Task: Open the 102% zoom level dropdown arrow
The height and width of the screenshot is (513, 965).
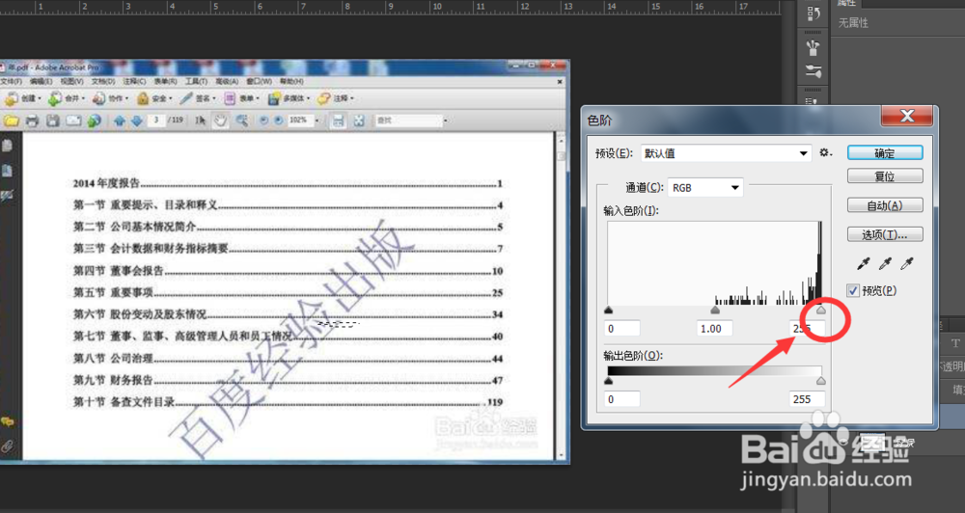Action: (x=317, y=121)
